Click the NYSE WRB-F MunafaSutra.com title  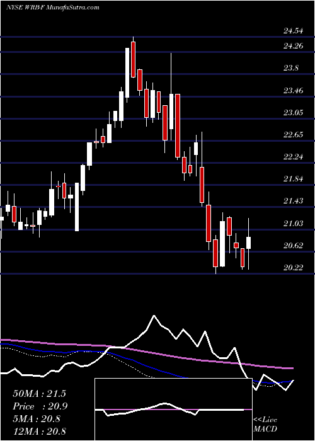pos(52,8)
